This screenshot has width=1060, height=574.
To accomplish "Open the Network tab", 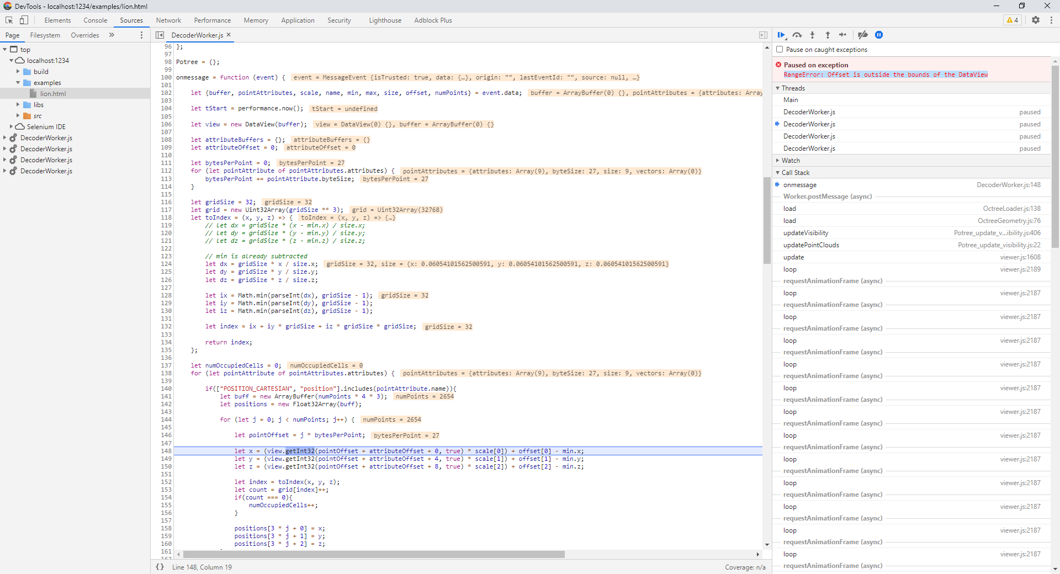I will coord(168,20).
